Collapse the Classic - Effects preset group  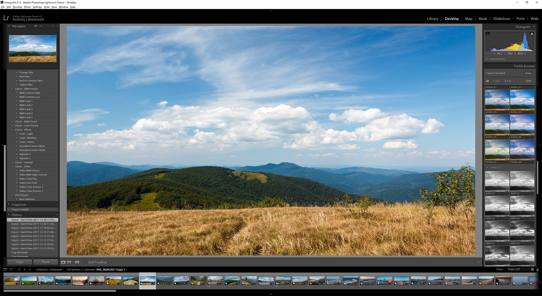click(12, 130)
